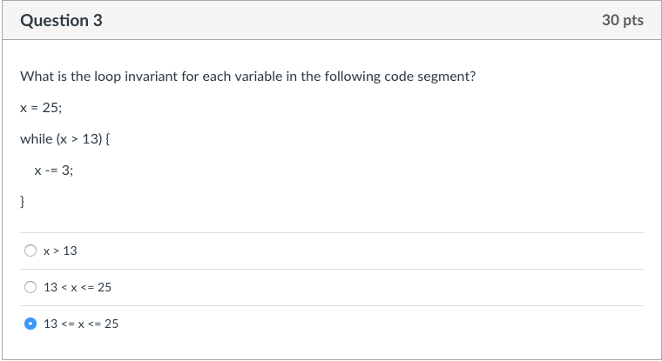The height and width of the screenshot is (361, 662).
Task: Click the code line "x = 25;"
Action: tap(41, 108)
